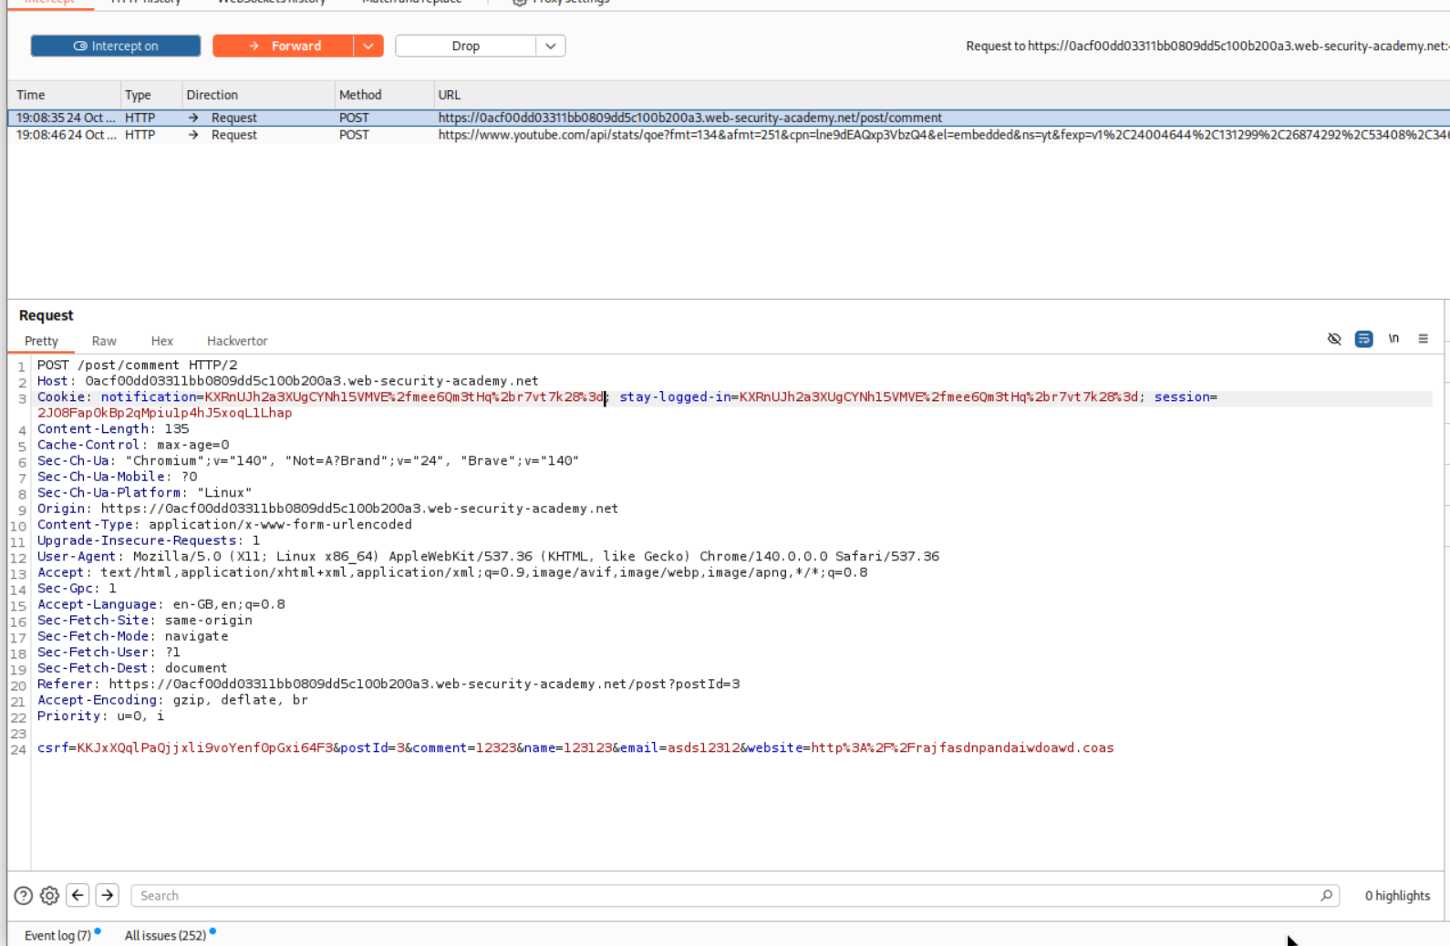Click the help question mark icon
The width and height of the screenshot is (1450, 946).
(x=24, y=896)
